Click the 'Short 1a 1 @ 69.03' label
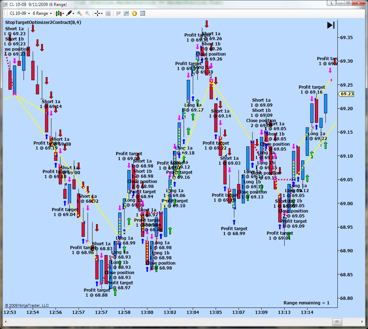This screenshot has width=368, height=329. point(229,160)
